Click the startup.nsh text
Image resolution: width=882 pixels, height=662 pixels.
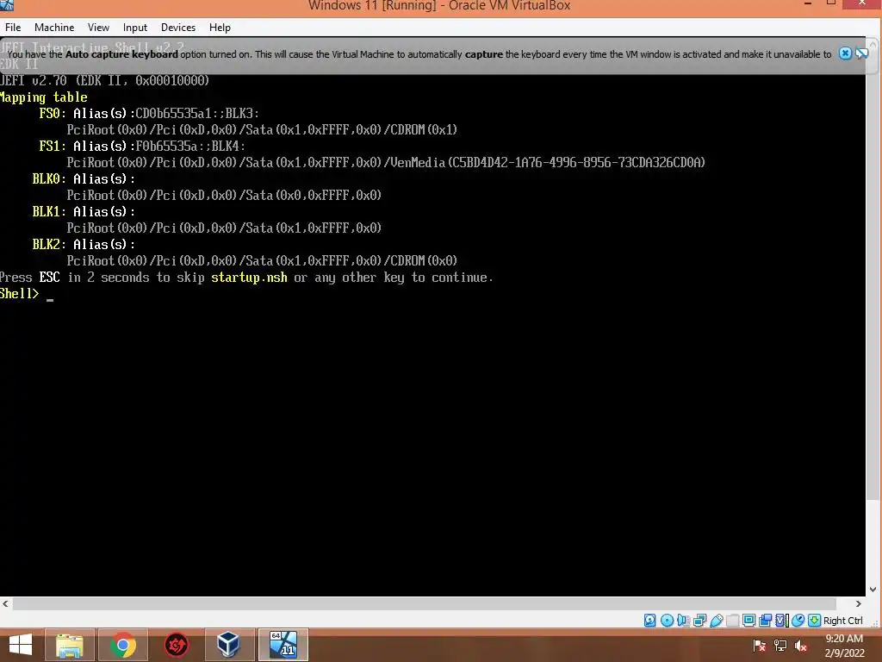(249, 277)
